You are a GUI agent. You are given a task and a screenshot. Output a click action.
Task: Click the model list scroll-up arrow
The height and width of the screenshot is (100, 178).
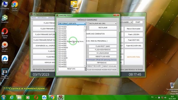[85, 27]
